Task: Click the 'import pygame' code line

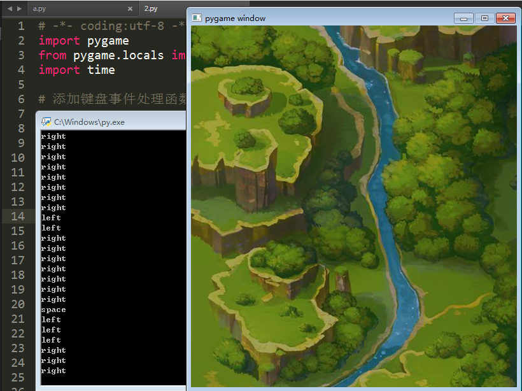Action: [83, 41]
